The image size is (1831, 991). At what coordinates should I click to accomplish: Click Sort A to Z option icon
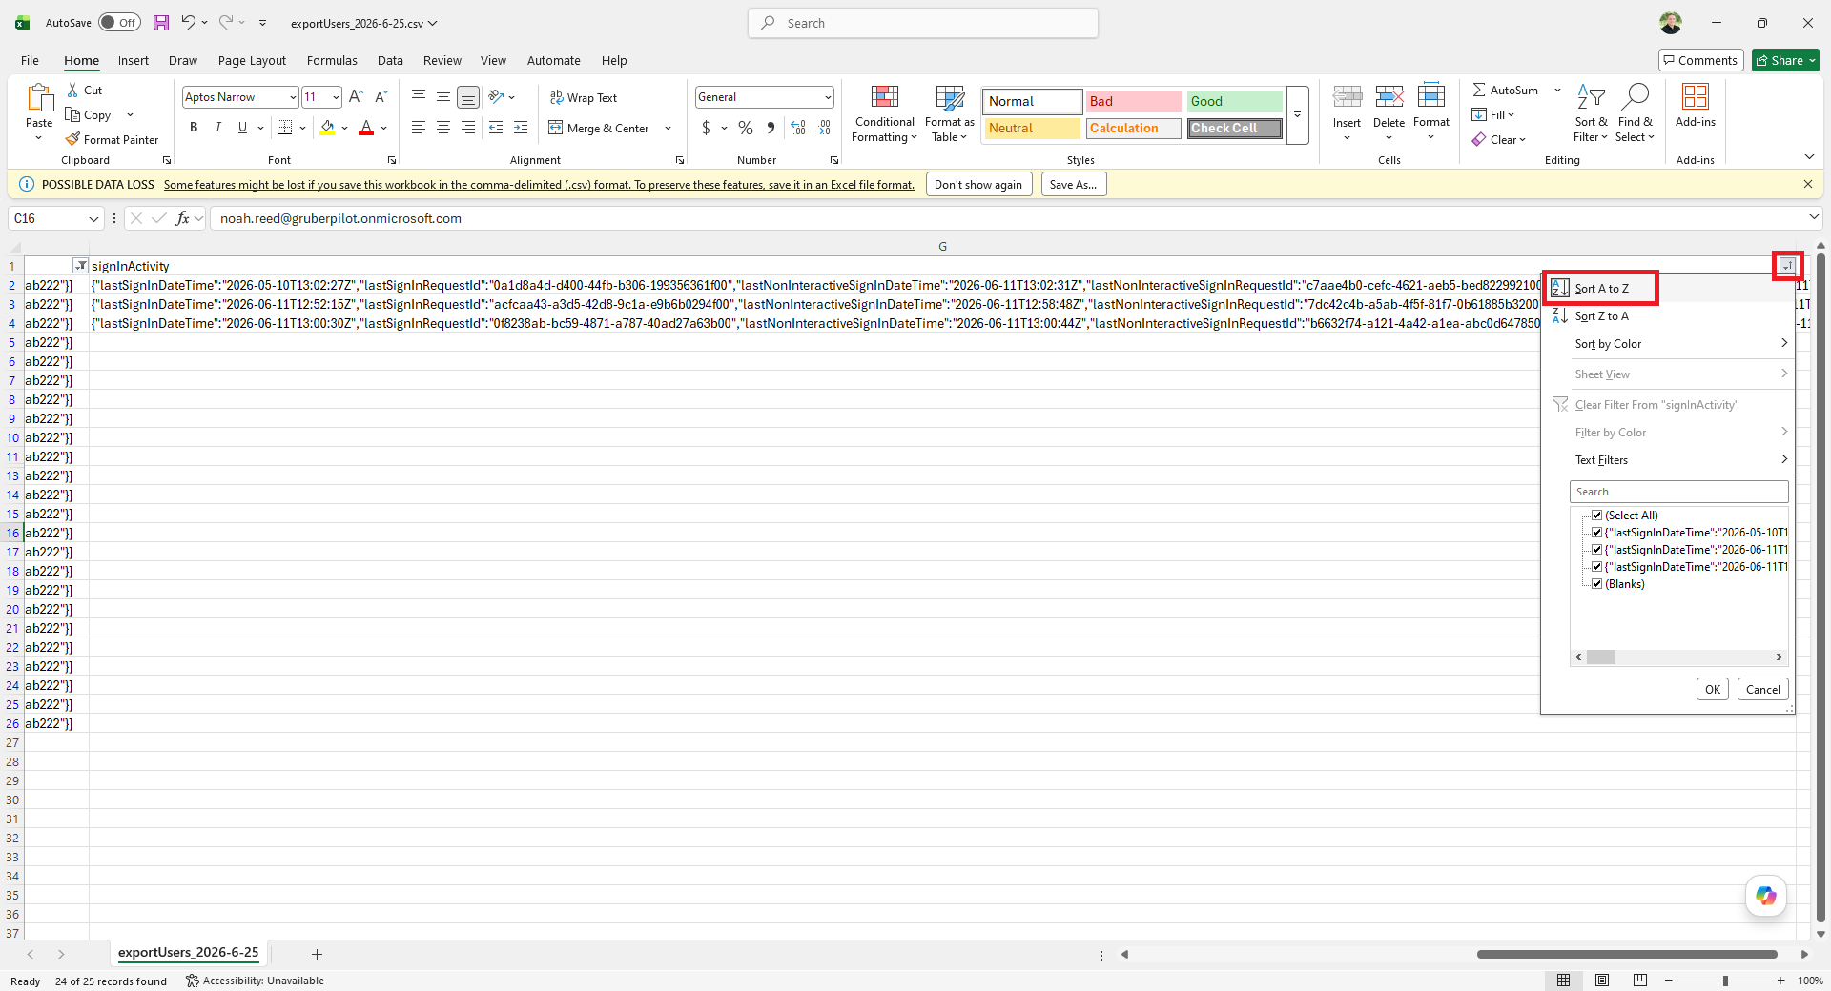coord(1560,288)
